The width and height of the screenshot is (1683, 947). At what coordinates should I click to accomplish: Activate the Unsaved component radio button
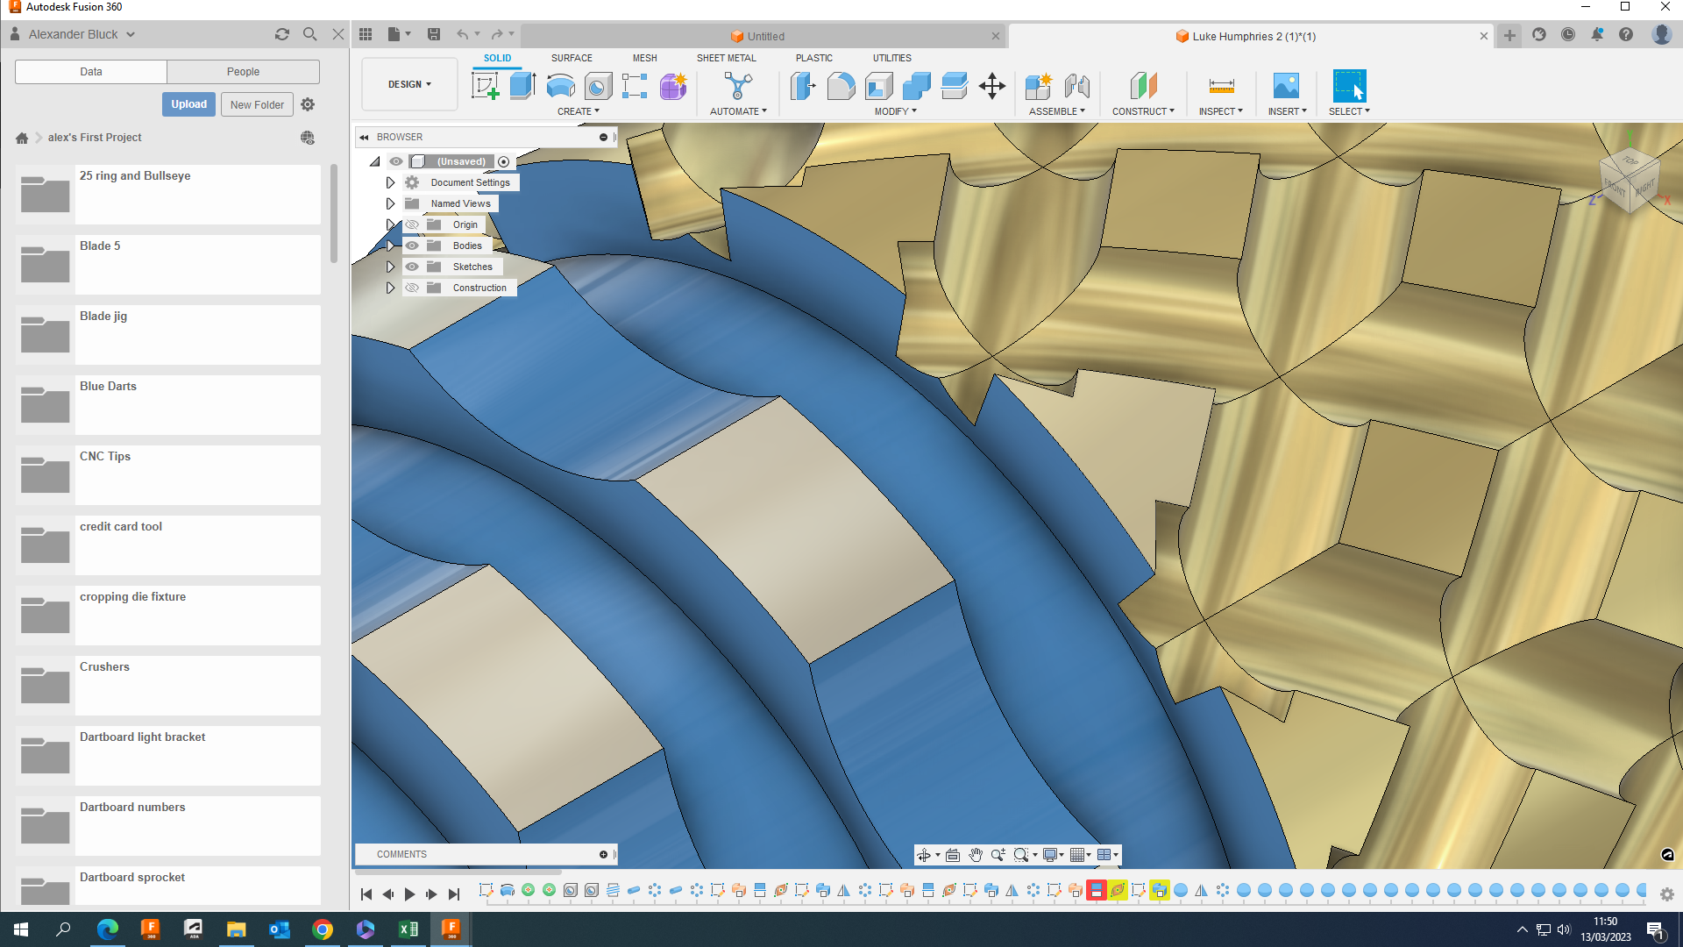(504, 161)
